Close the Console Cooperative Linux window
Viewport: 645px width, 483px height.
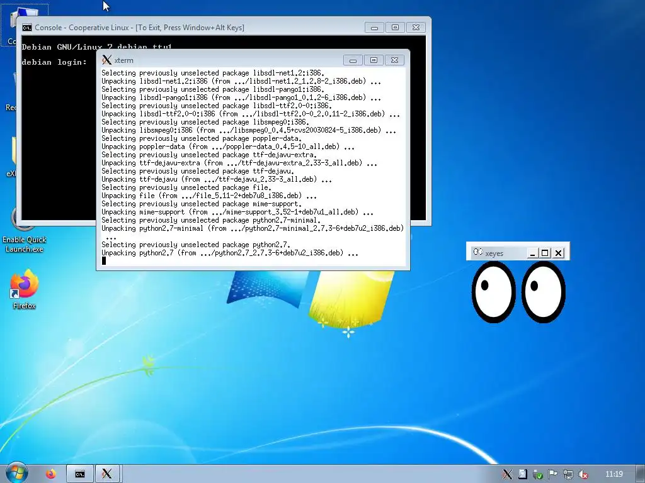[x=416, y=28]
